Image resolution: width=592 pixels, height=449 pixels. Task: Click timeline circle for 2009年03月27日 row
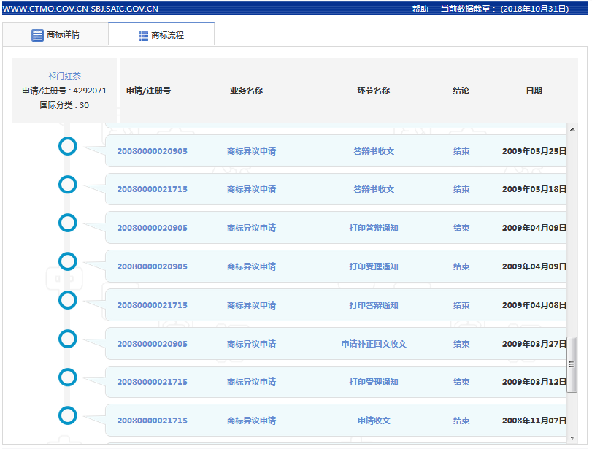[x=68, y=339]
